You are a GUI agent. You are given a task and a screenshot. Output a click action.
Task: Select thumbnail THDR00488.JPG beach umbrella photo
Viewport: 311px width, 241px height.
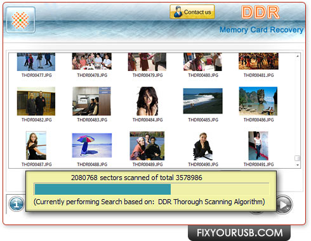pos(92,145)
